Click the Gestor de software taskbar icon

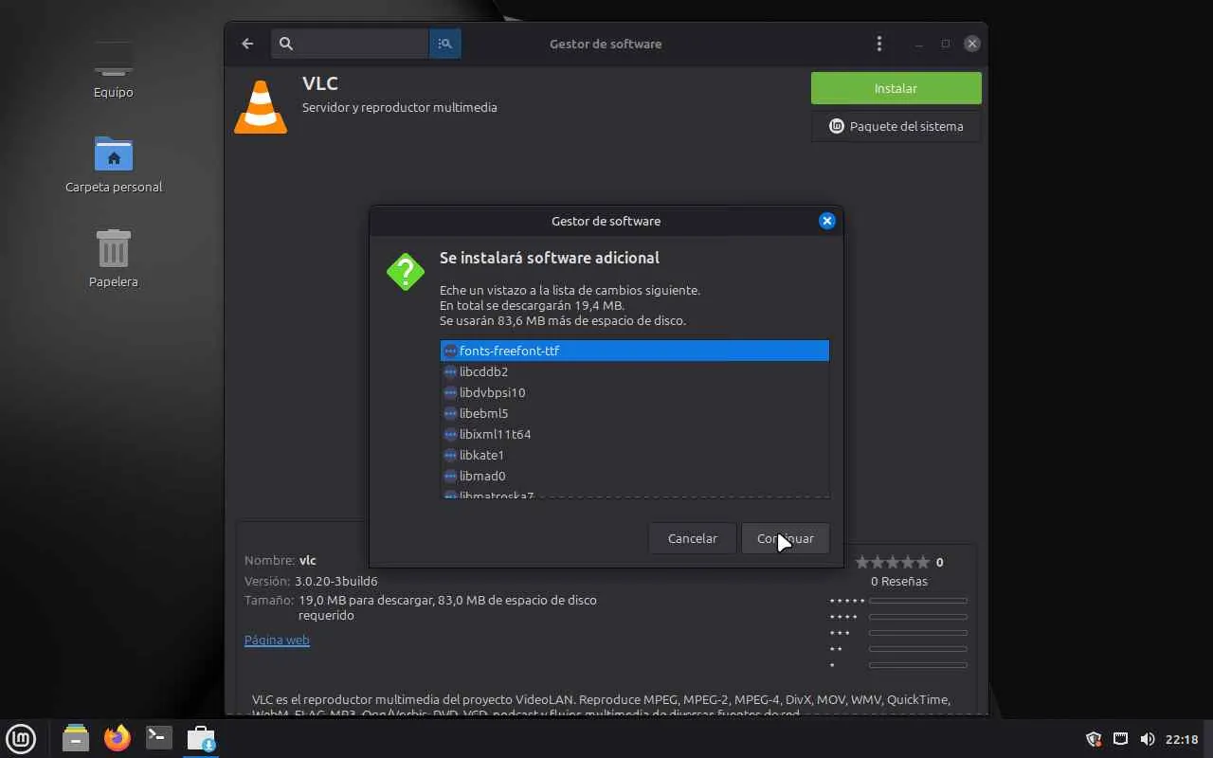(x=201, y=738)
